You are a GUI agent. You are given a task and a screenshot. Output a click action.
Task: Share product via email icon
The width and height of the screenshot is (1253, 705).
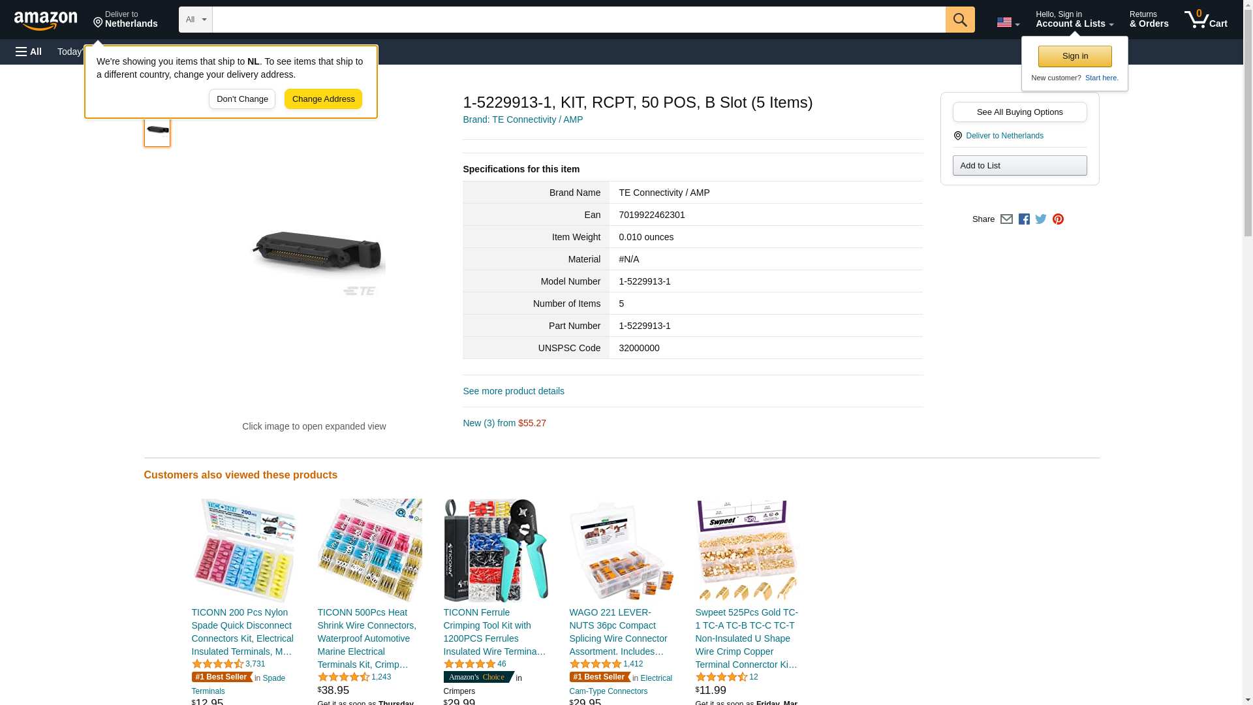(x=1006, y=219)
